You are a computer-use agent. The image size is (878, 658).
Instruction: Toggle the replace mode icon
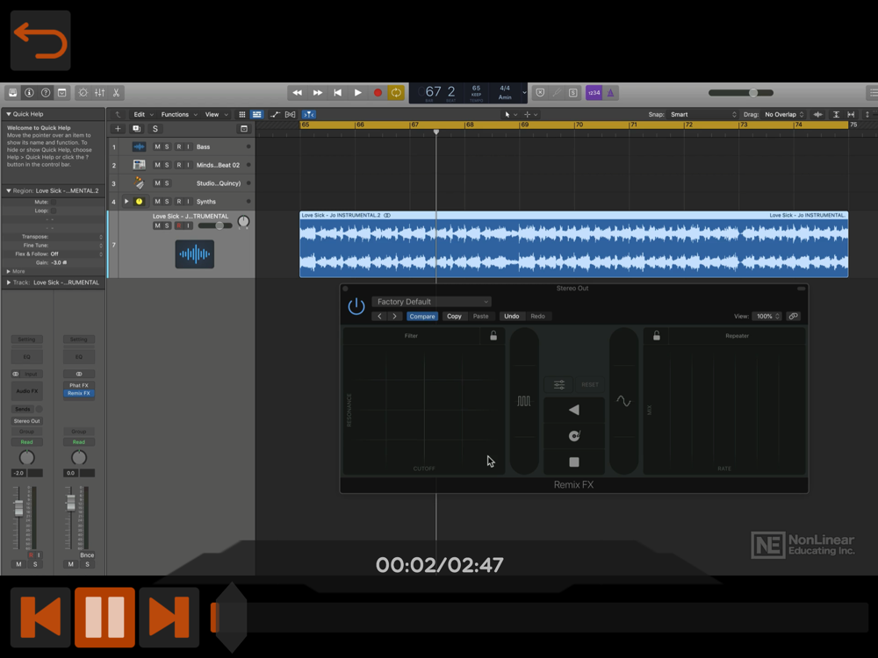pyautogui.click(x=540, y=93)
